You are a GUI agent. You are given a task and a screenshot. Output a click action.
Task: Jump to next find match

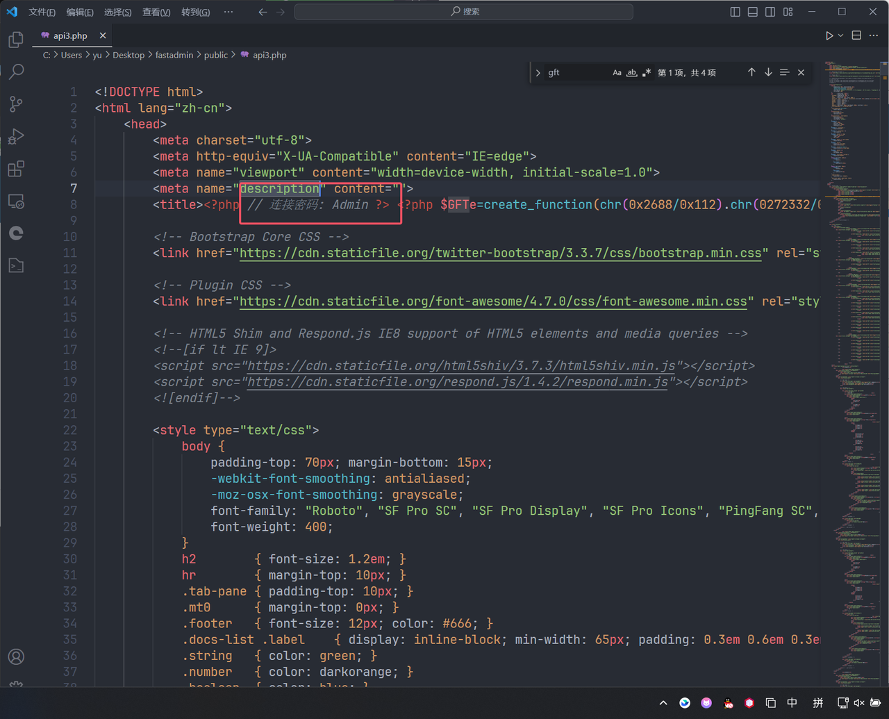[768, 72]
